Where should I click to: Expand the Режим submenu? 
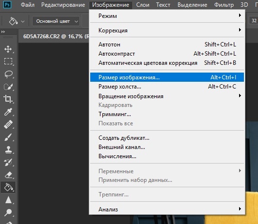tap(167, 16)
